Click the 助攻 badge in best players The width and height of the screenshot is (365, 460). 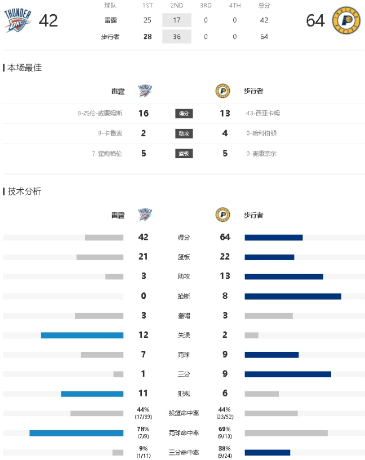coord(184,133)
